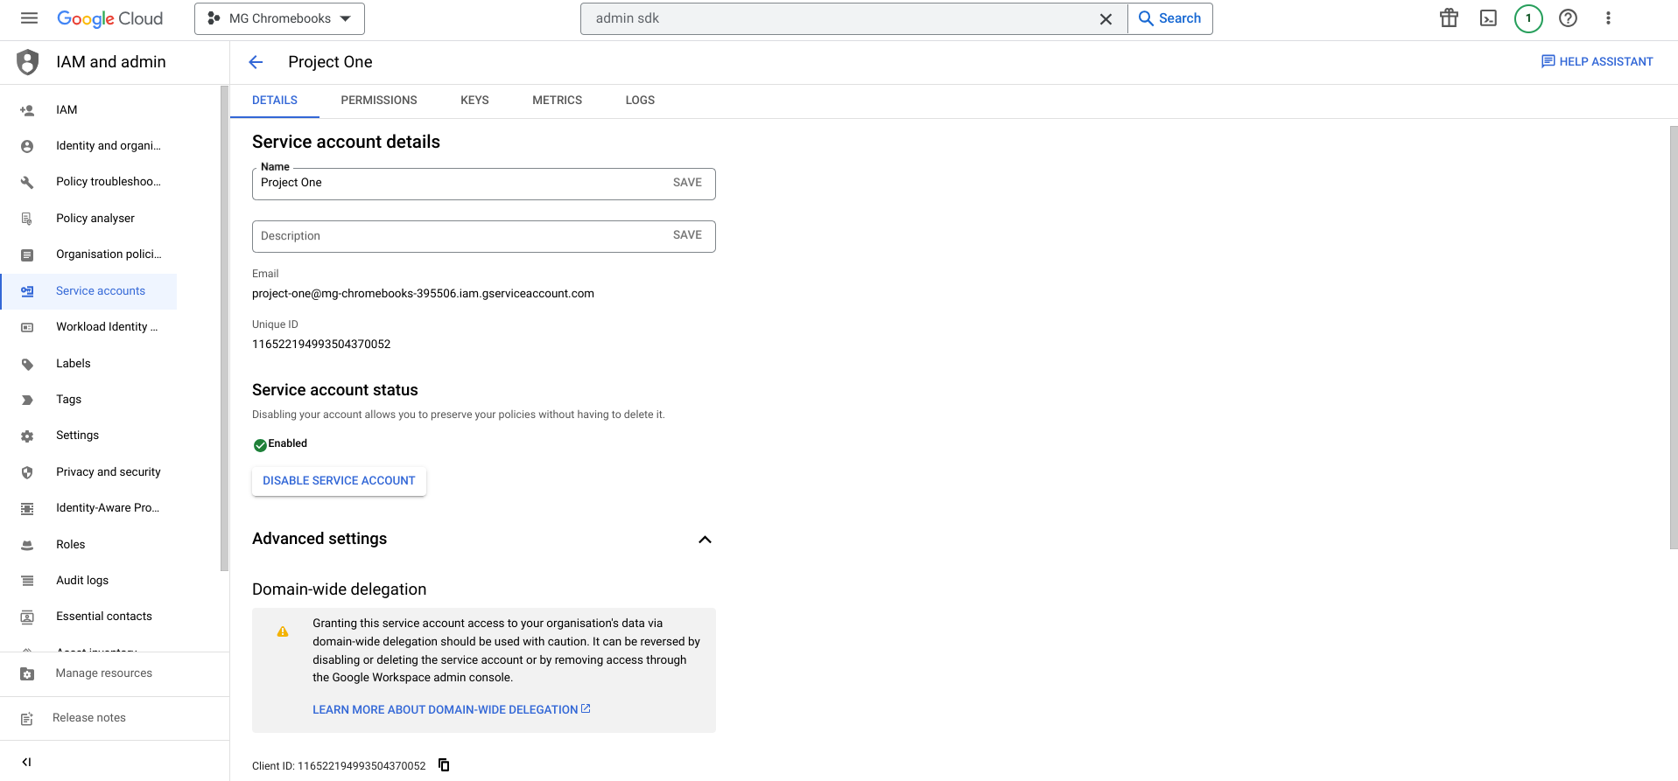Image resolution: width=1678 pixels, height=781 pixels.
Task: Click the sidebar vertical scrollbar
Action: coord(224,328)
